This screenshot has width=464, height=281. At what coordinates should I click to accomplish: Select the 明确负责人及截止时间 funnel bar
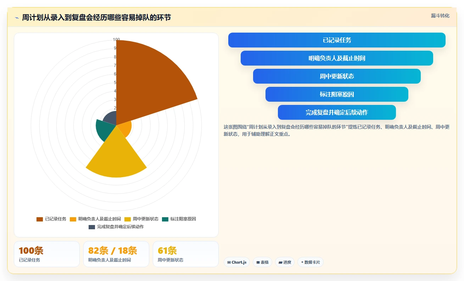coord(337,58)
